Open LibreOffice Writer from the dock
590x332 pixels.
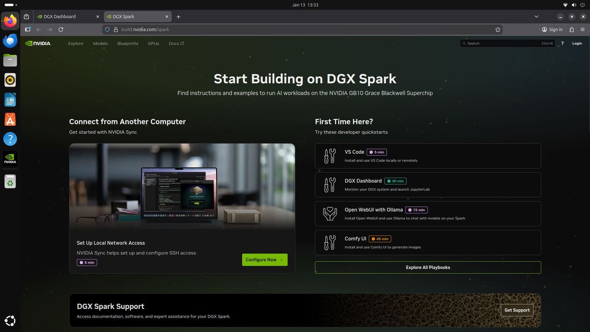10,100
